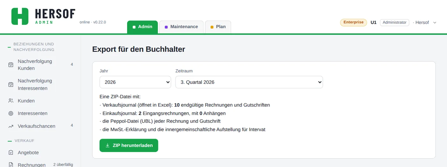Click the Zeitraum field label
The width and height of the screenshot is (447, 167).
(x=184, y=71)
